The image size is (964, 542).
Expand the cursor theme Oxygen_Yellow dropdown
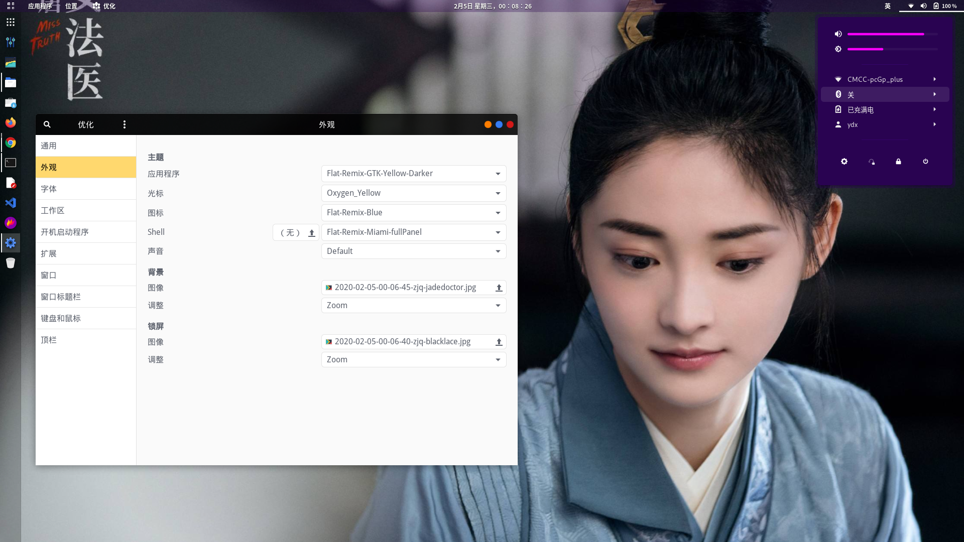pos(413,193)
